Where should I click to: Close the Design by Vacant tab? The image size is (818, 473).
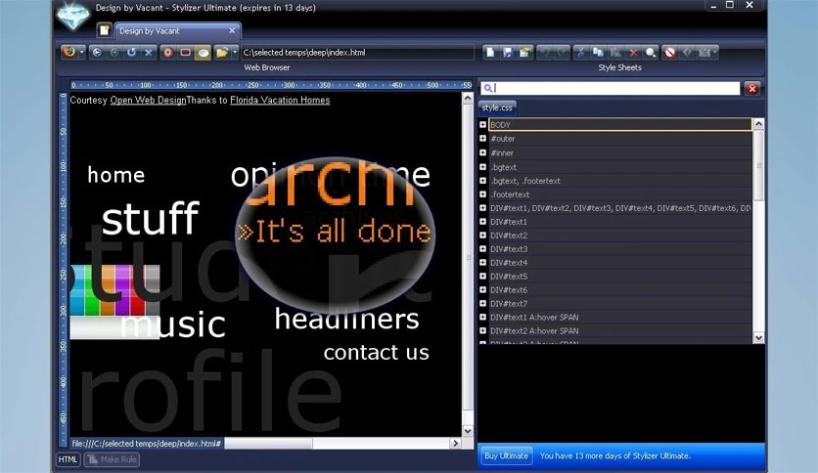pos(232,30)
